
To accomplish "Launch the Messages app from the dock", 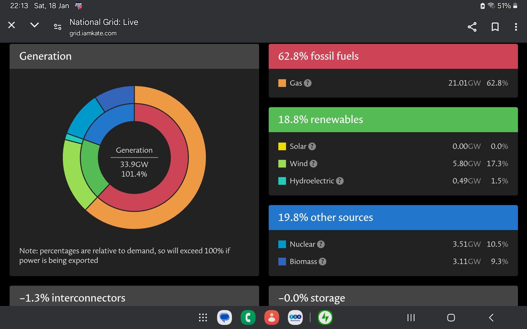I will coord(225,317).
